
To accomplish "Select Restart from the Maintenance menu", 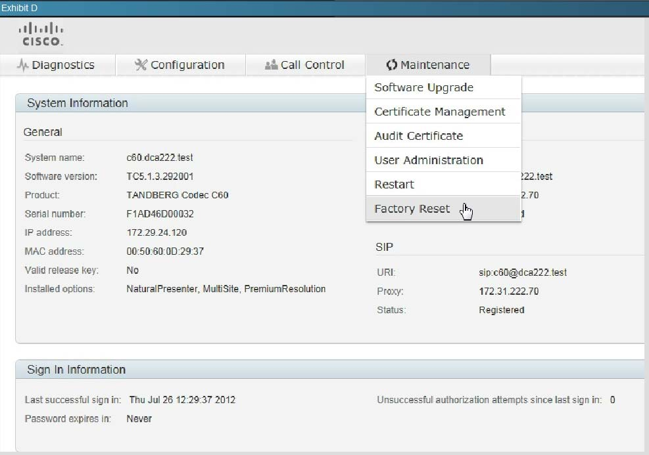I will pos(394,184).
